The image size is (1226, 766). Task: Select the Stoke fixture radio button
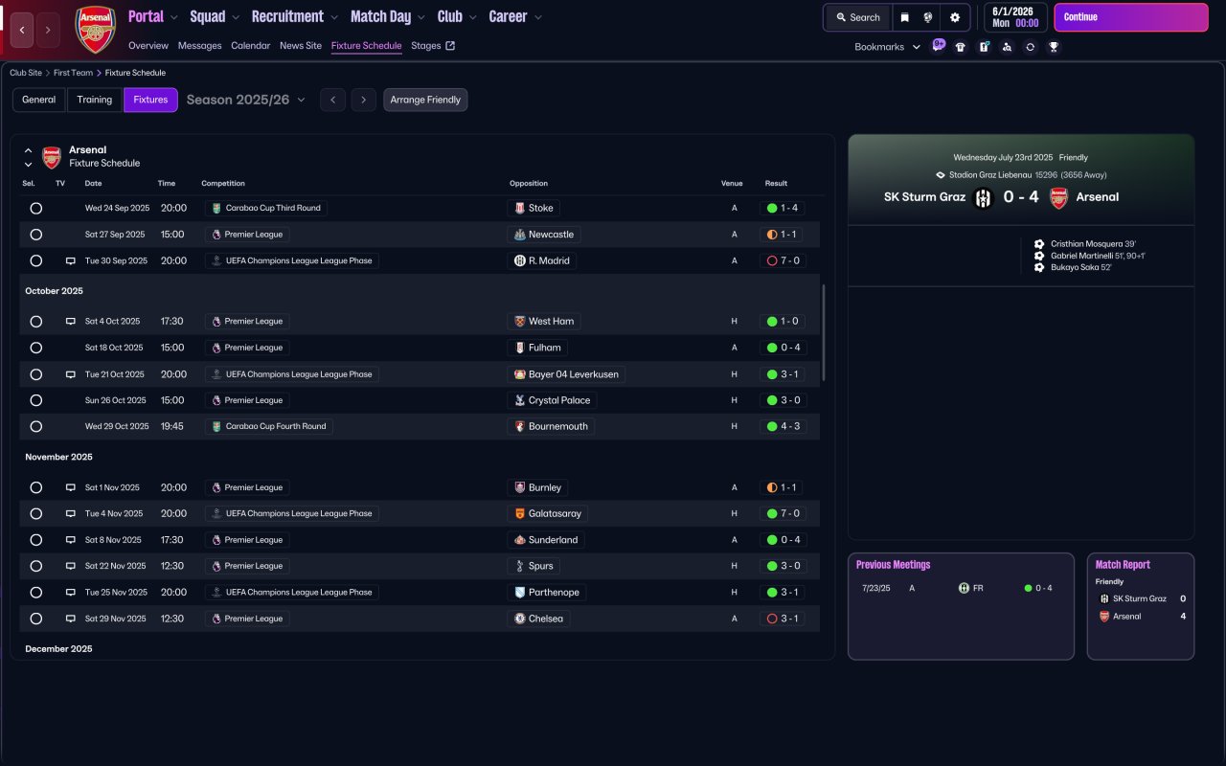(x=35, y=208)
